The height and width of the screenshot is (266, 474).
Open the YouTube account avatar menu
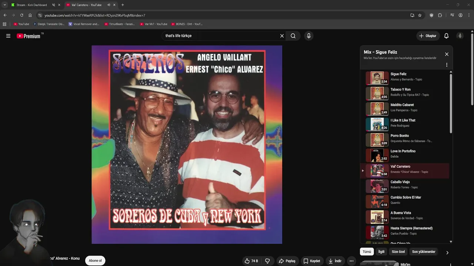pos(460,36)
